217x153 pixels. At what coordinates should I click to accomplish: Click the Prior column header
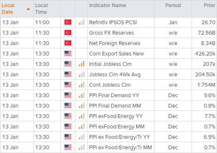[x=210, y=5]
